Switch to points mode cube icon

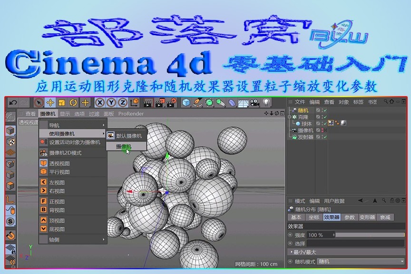(x=10, y=164)
